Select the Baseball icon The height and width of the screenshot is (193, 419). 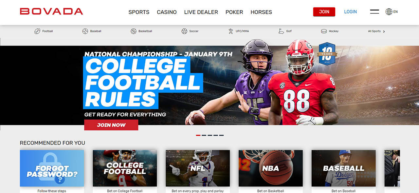[85, 31]
